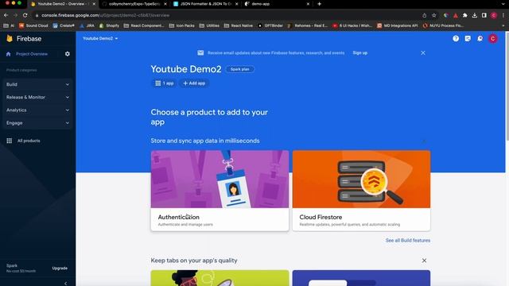509x286 pixels.
Task: Click the page vertical scrollbar
Action: pyautogui.click(x=507, y=86)
